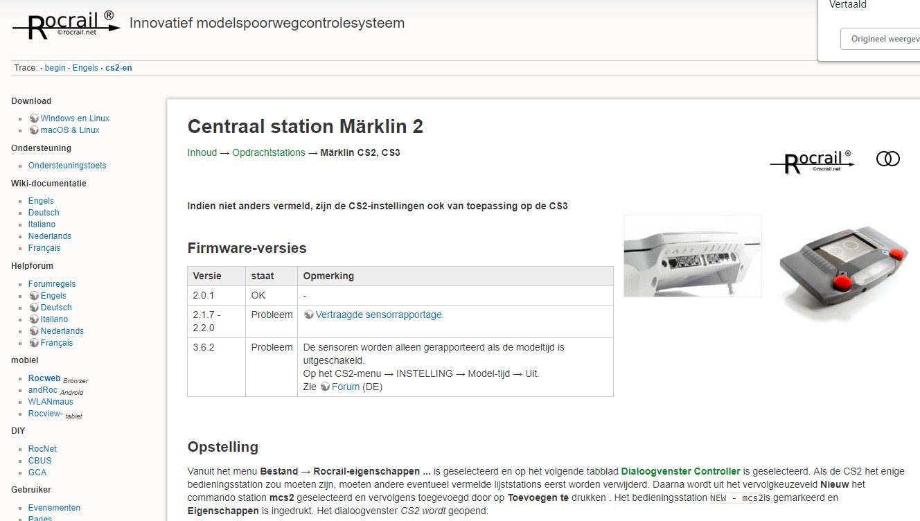Open Engels in the trace breadcrumb

tap(85, 68)
